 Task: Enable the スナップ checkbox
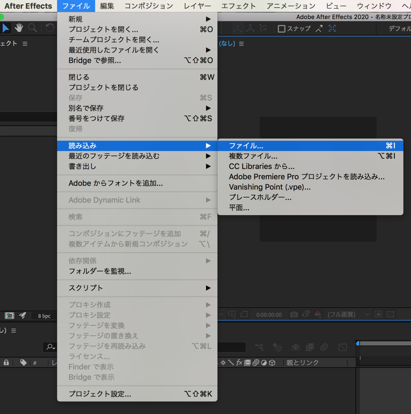pyautogui.click(x=281, y=29)
